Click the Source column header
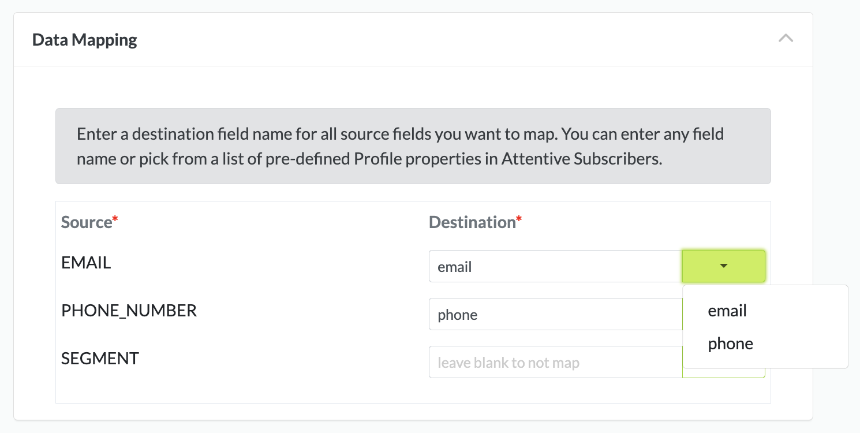Screen dimensions: 860x433 coord(87,222)
